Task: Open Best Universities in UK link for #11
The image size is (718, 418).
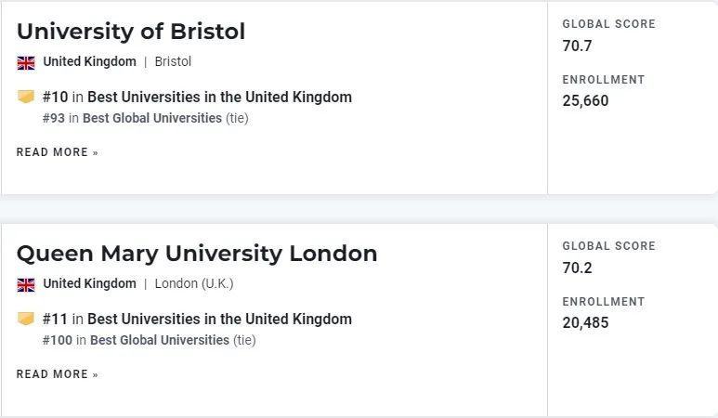Action: pos(219,320)
